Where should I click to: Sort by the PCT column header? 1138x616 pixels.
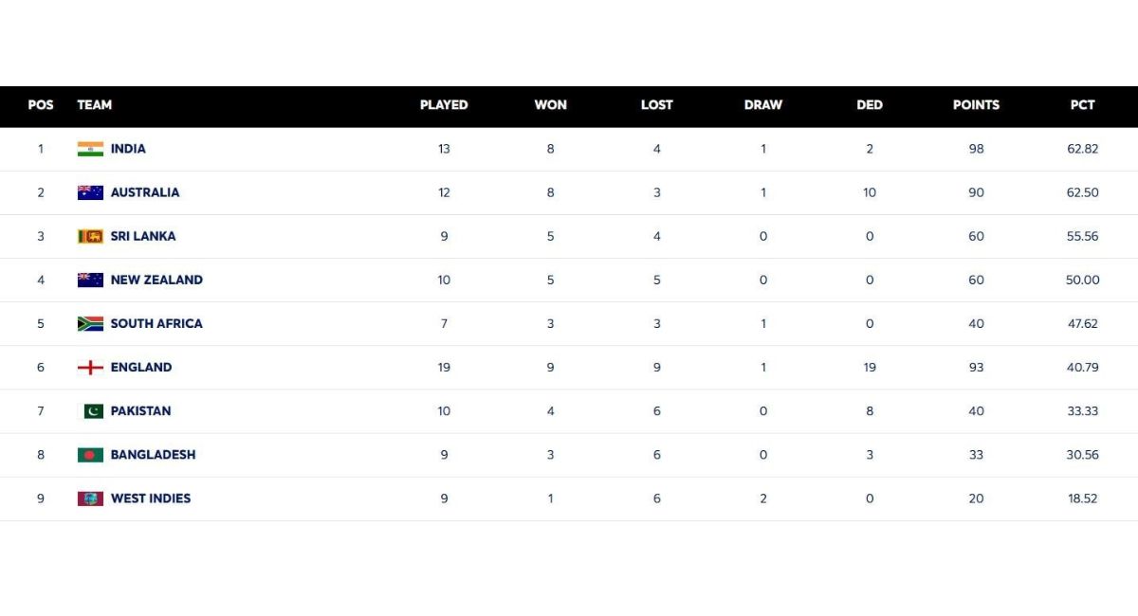coord(1082,105)
